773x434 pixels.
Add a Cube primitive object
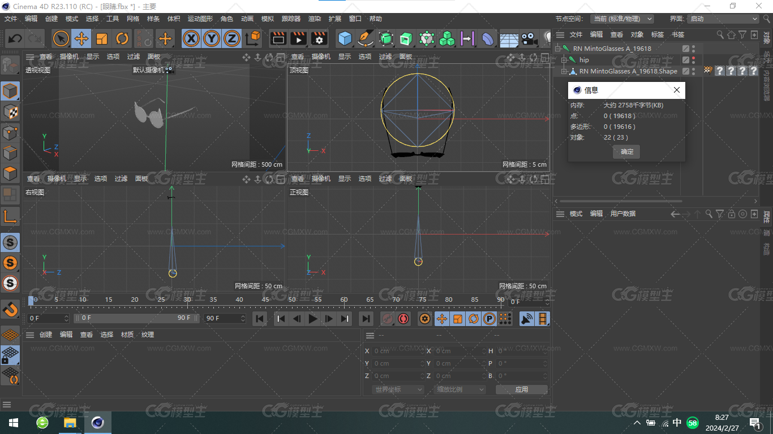[345, 38]
